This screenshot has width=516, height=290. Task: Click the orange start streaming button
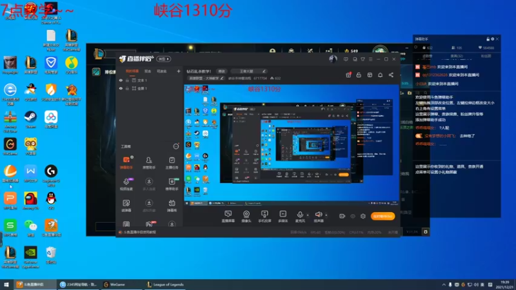[x=382, y=216]
